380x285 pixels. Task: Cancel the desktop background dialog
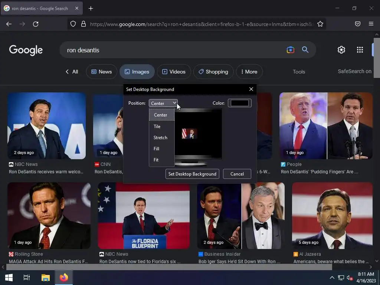coord(237,174)
